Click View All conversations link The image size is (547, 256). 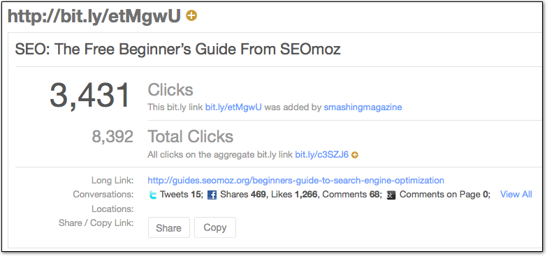tap(516, 195)
